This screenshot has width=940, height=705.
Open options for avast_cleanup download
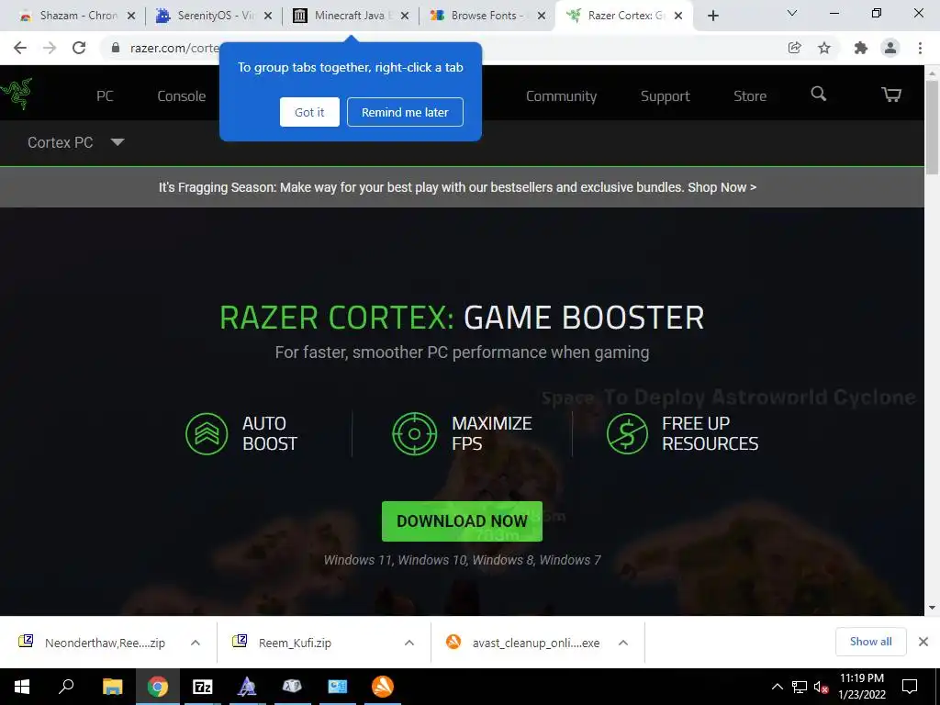click(x=623, y=643)
